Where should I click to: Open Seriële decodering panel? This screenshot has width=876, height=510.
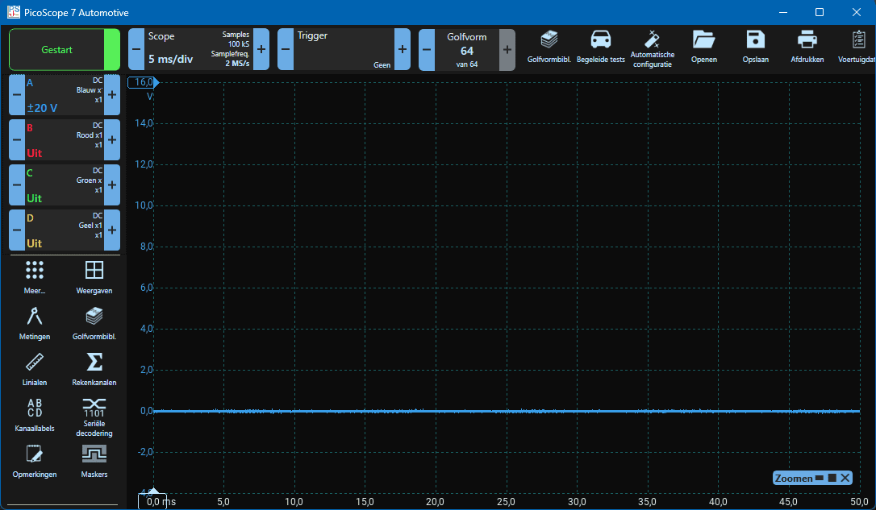click(94, 414)
